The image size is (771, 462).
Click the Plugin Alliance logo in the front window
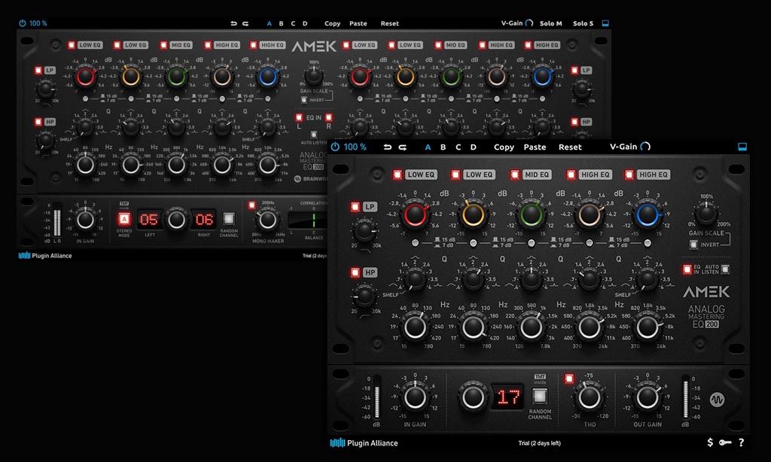pos(364,443)
